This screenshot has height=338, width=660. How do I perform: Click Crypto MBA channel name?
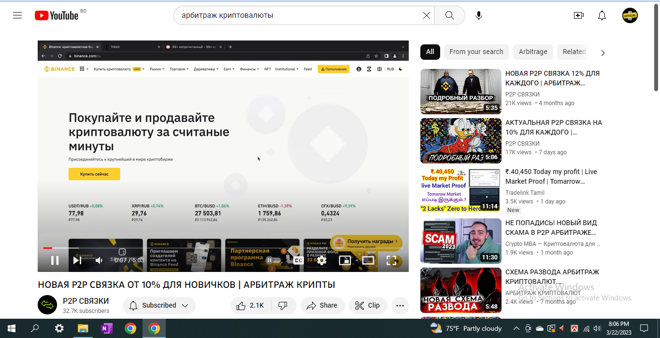553,244
